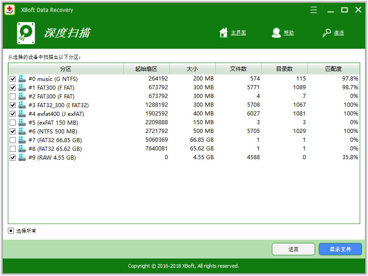Viewport: 368px width, 276px height.
Task: Click the 返回 back button
Action: point(293,249)
